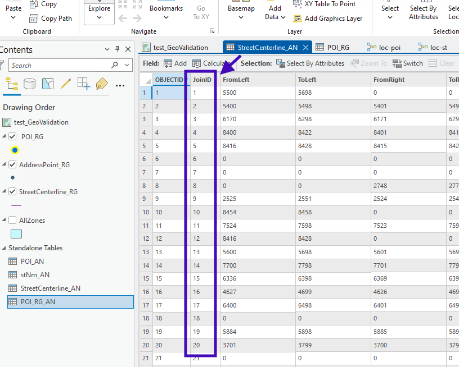The width and height of the screenshot is (459, 367).
Task: Click List By Snapping grid icon
Action: (84, 84)
